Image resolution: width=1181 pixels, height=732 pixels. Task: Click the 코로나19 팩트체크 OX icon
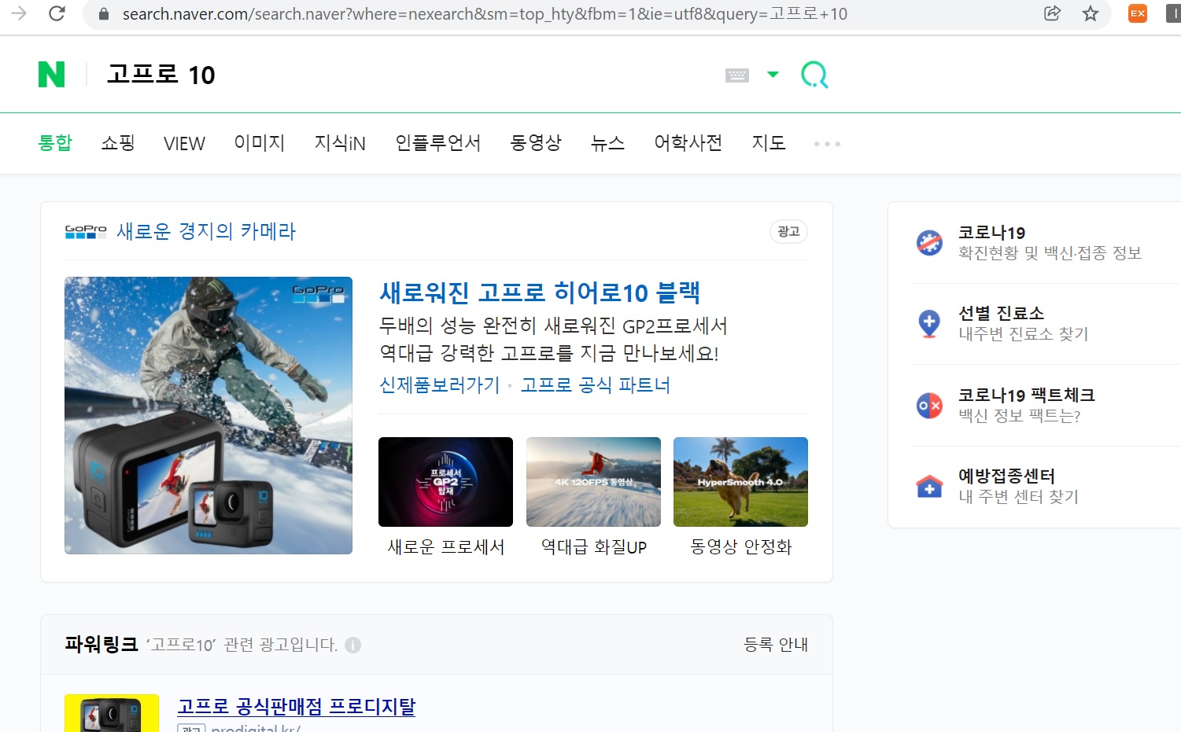929,406
